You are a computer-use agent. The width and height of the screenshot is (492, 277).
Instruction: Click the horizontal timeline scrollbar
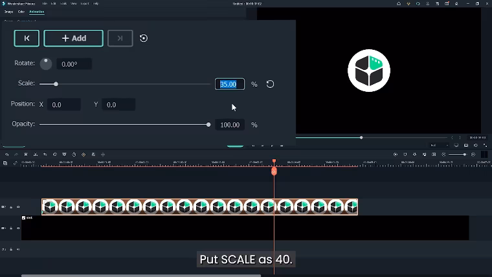pos(141,276)
